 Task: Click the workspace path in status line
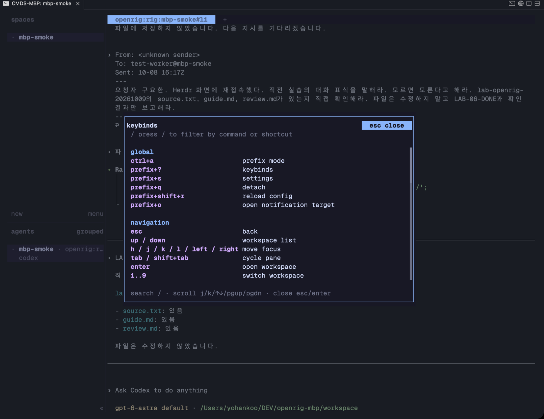(x=279, y=408)
